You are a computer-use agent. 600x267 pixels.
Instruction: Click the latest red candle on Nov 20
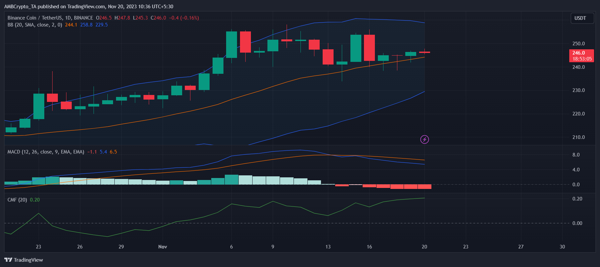424,52
